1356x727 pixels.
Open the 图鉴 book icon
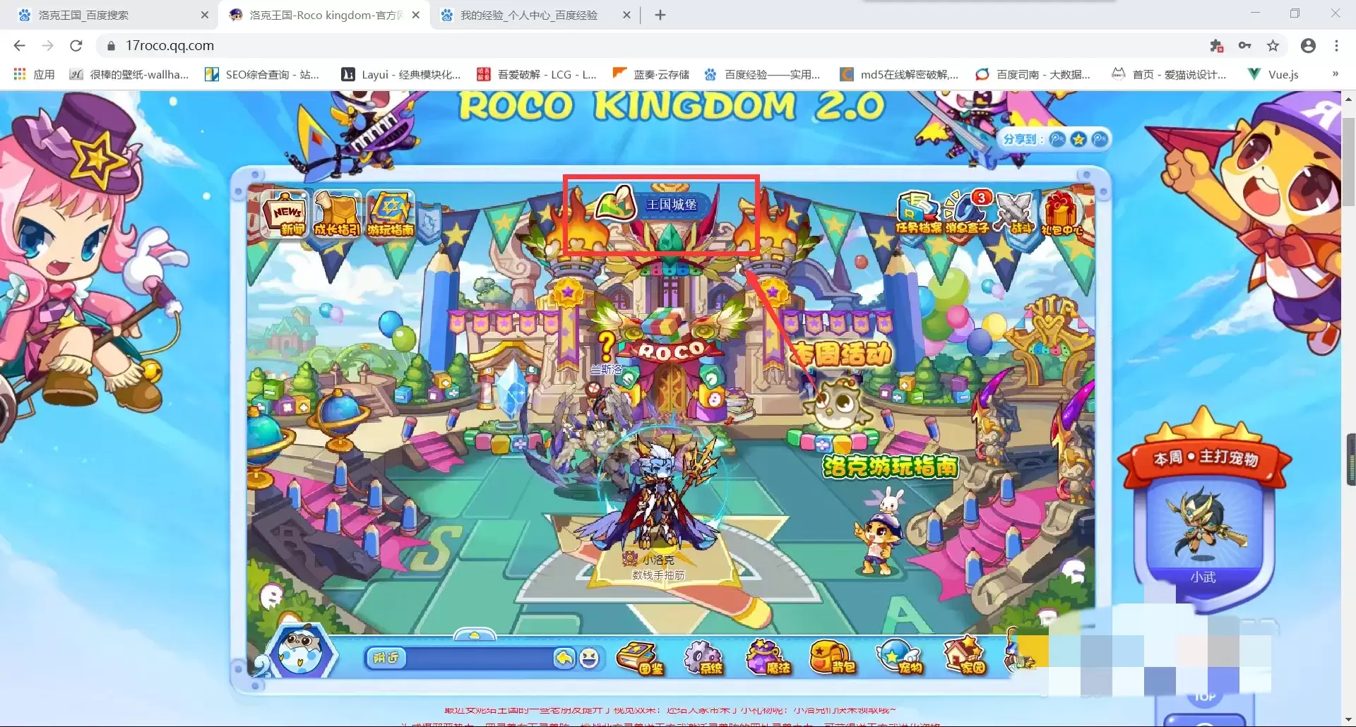coord(641,658)
